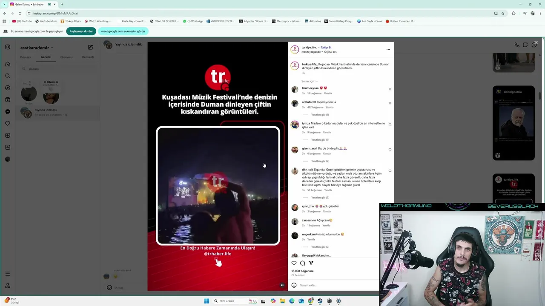The height and width of the screenshot is (306, 545).
Task: Reply to irrumeeysaa with Yanıtla
Action: click(x=327, y=93)
